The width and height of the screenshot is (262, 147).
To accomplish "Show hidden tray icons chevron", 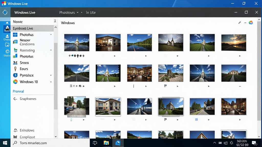I will [215, 143].
